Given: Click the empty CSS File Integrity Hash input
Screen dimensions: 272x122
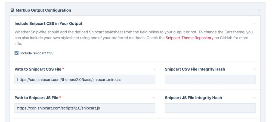Looking at the screenshot, I should click(210, 80).
